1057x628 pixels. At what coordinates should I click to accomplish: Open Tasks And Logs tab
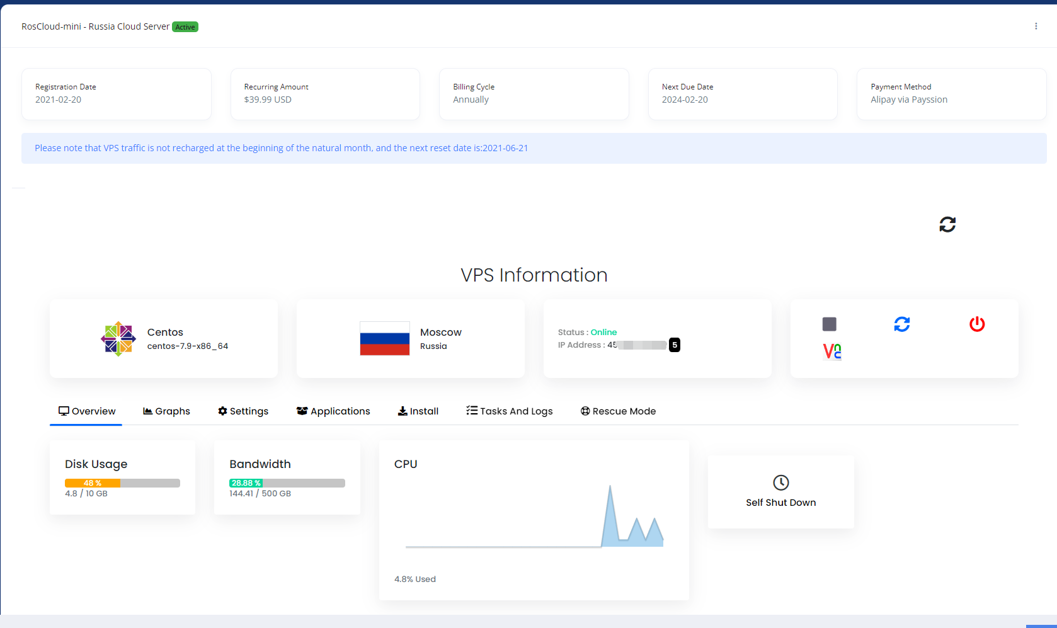pyautogui.click(x=510, y=411)
